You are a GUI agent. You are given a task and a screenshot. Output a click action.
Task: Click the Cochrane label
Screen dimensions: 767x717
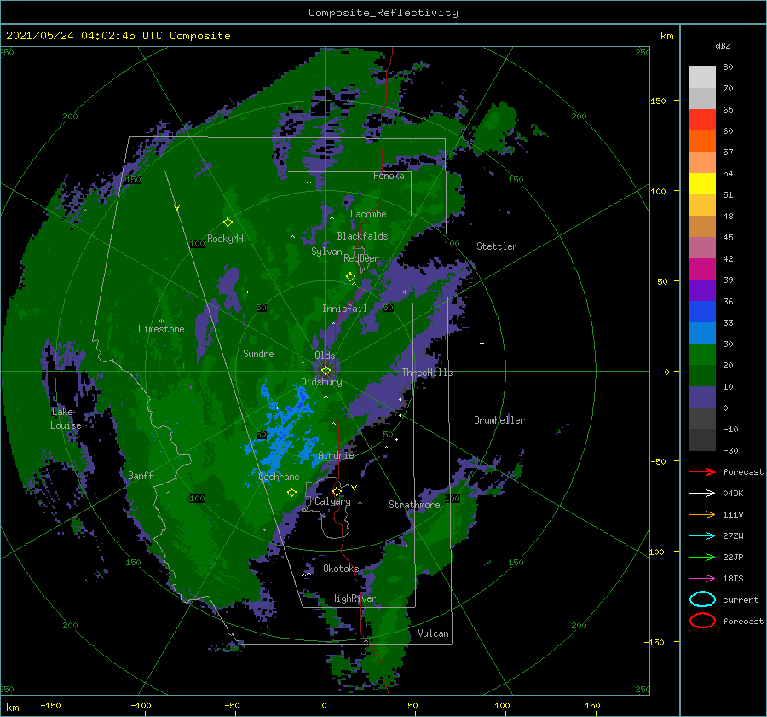pos(279,477)
